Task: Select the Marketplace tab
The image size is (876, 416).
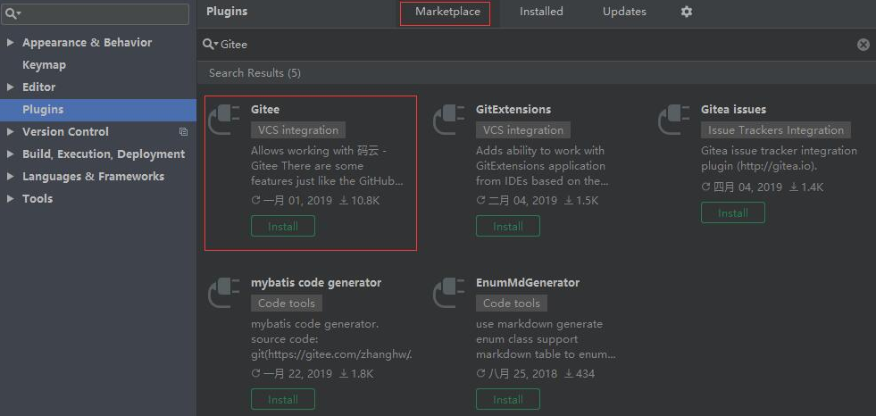Action: click(x=446, y=12)
